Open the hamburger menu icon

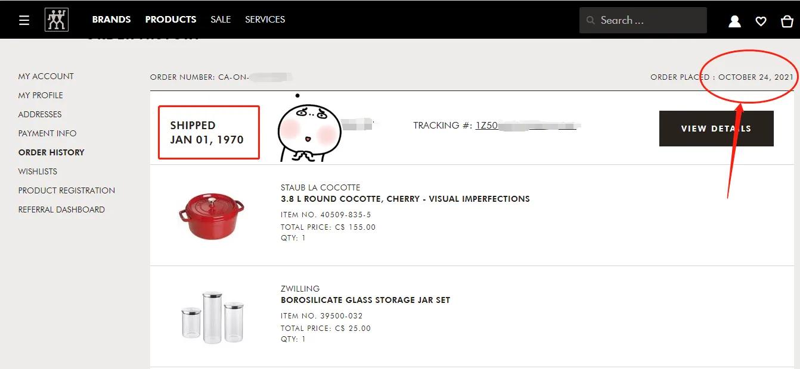(x=24, y=20)
